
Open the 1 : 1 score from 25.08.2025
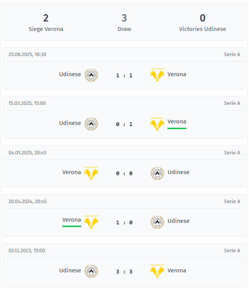tap(124, 75)
